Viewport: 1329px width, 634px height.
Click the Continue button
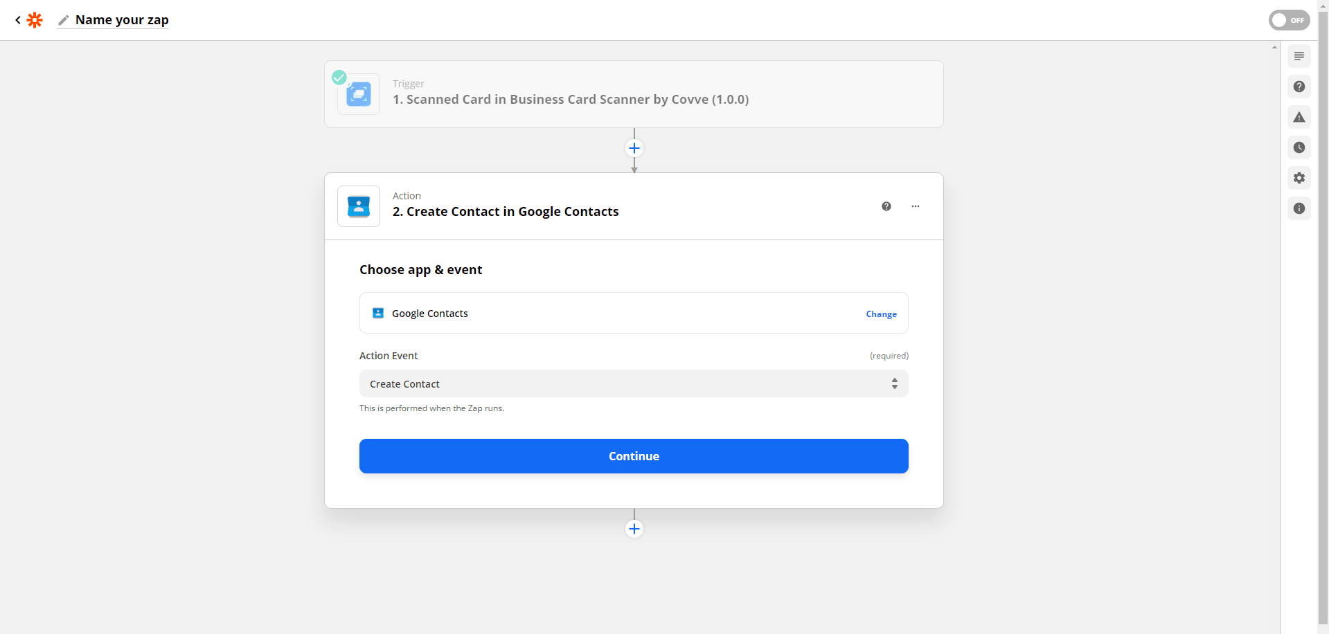point(633,455)
